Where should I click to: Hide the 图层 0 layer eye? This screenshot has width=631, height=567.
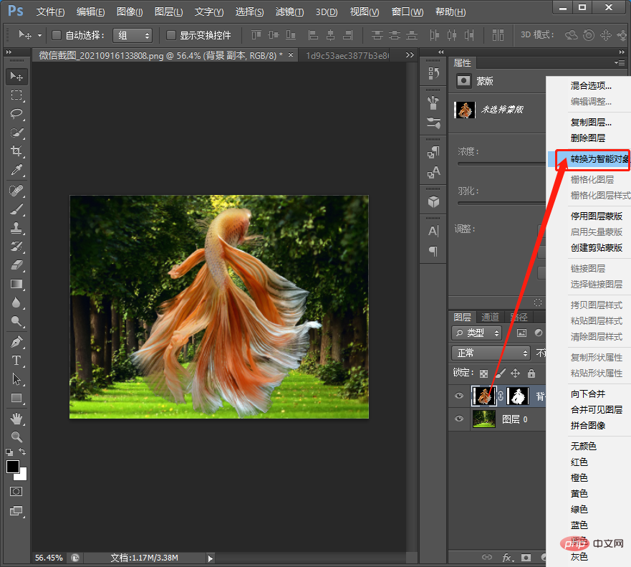point(459,419)
